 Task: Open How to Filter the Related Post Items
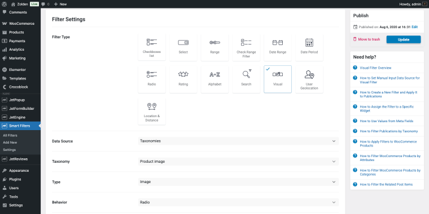(x=386, y=185)
